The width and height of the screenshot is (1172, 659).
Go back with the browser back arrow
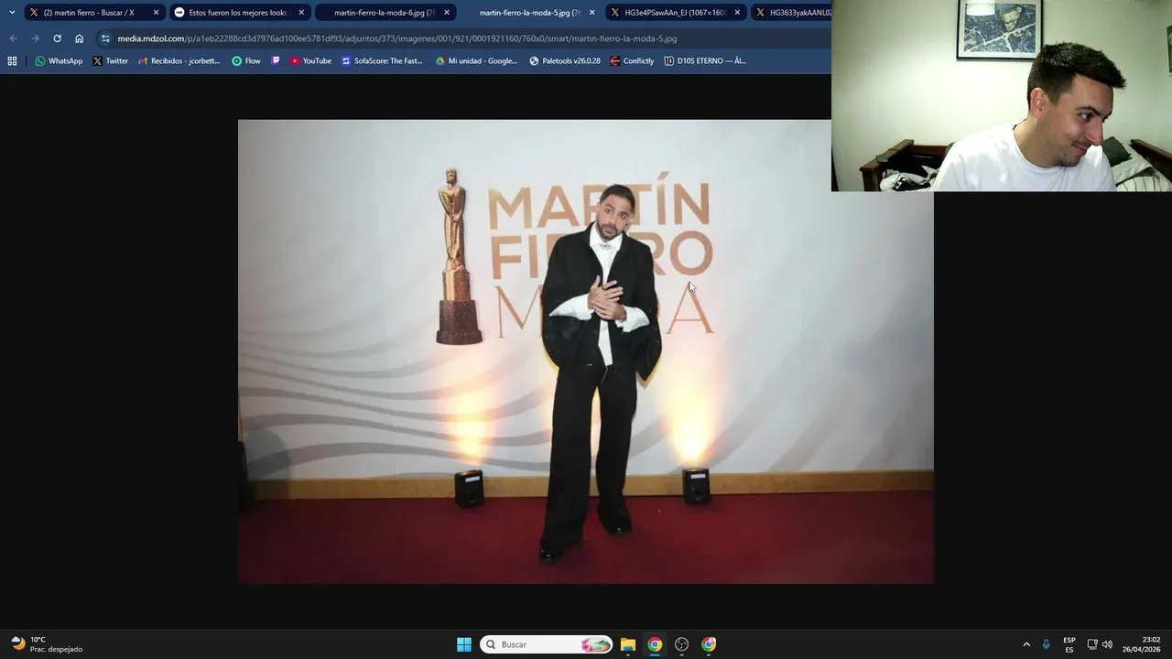pyautogui.click(x=13, y=38)
